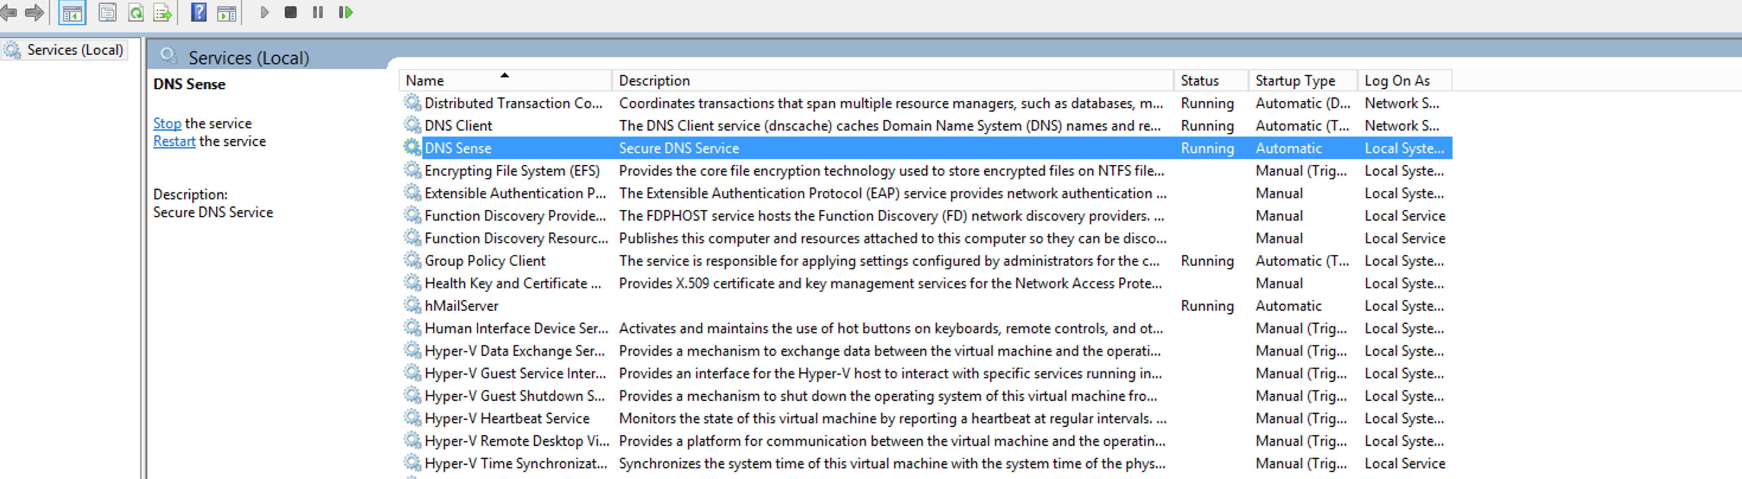This screenshot has width=1742, height=479.
Task: Click the Start Service play button
Action: tap(264, 12)
